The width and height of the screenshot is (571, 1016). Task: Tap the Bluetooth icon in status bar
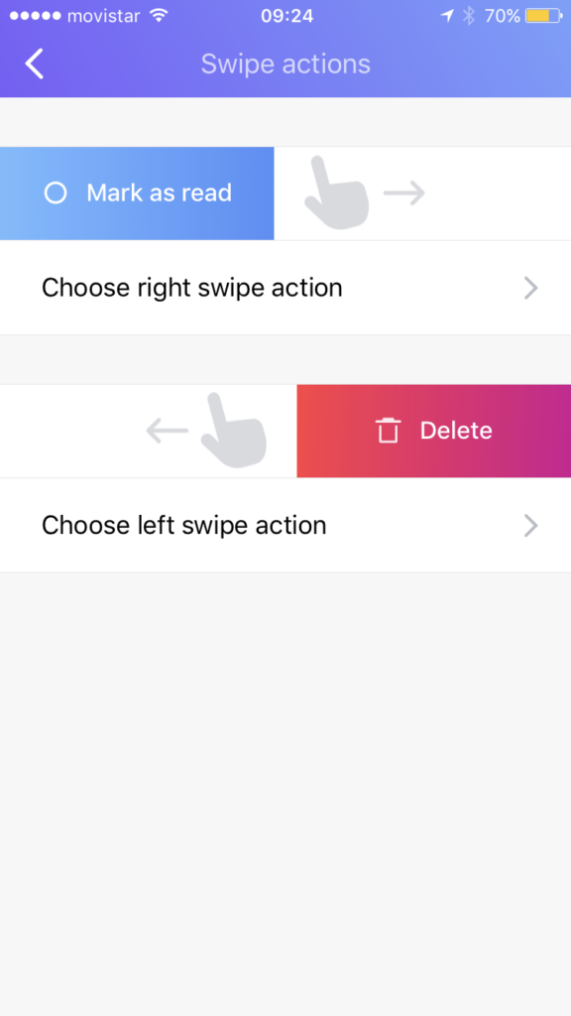(x=469, y=16)
